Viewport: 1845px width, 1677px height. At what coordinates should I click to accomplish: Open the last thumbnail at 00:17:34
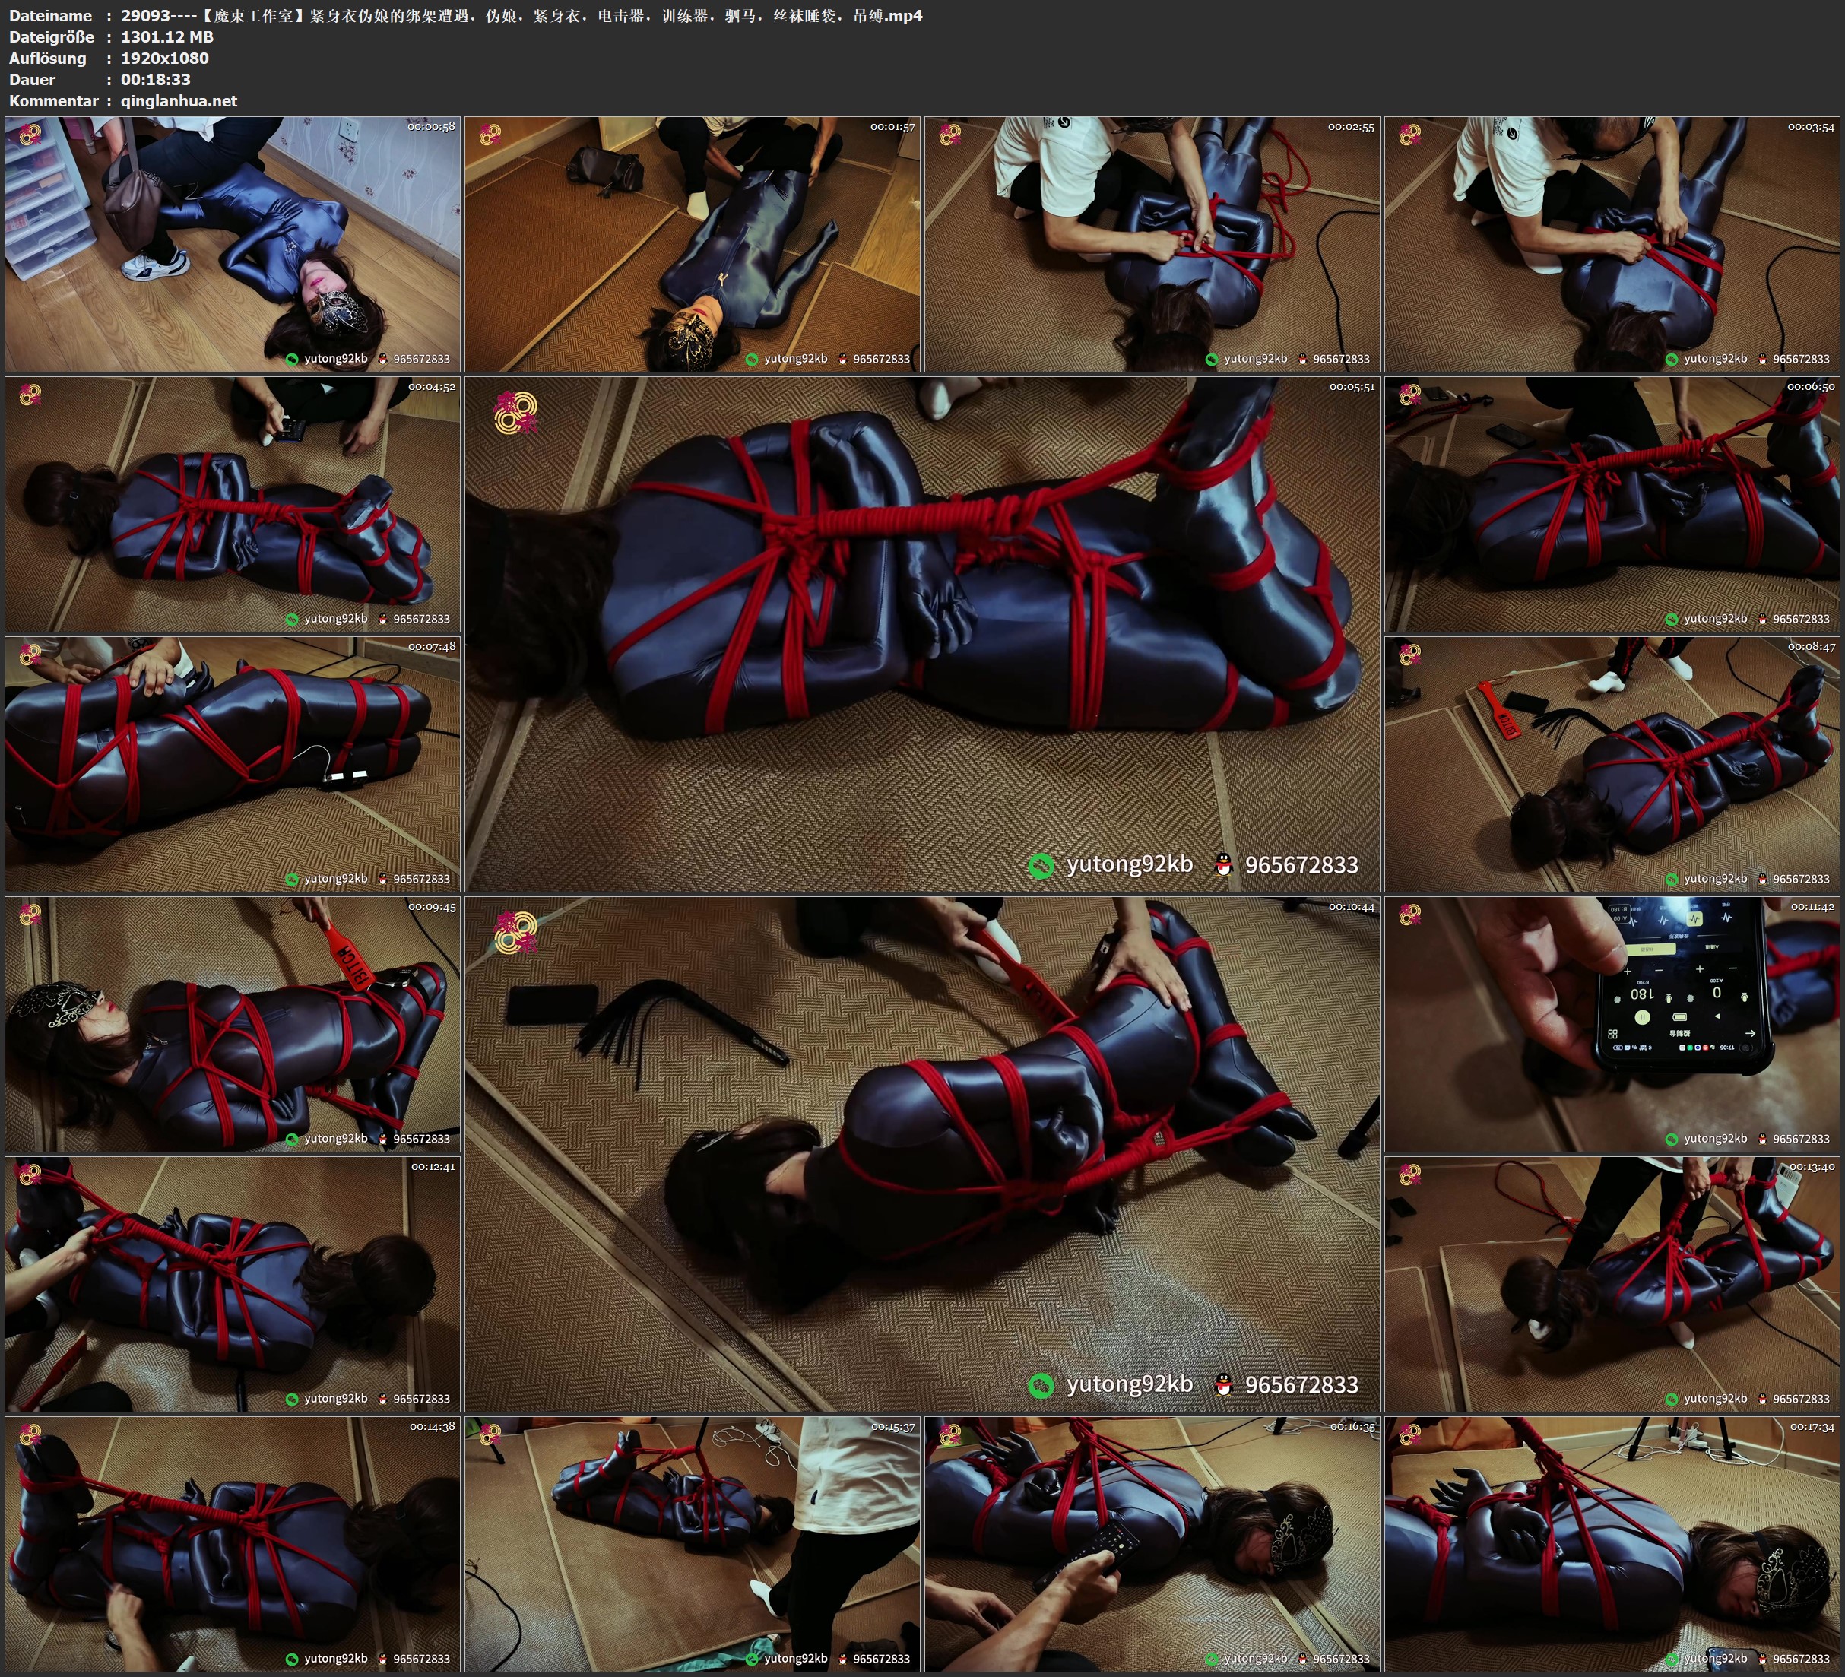1612,1543
